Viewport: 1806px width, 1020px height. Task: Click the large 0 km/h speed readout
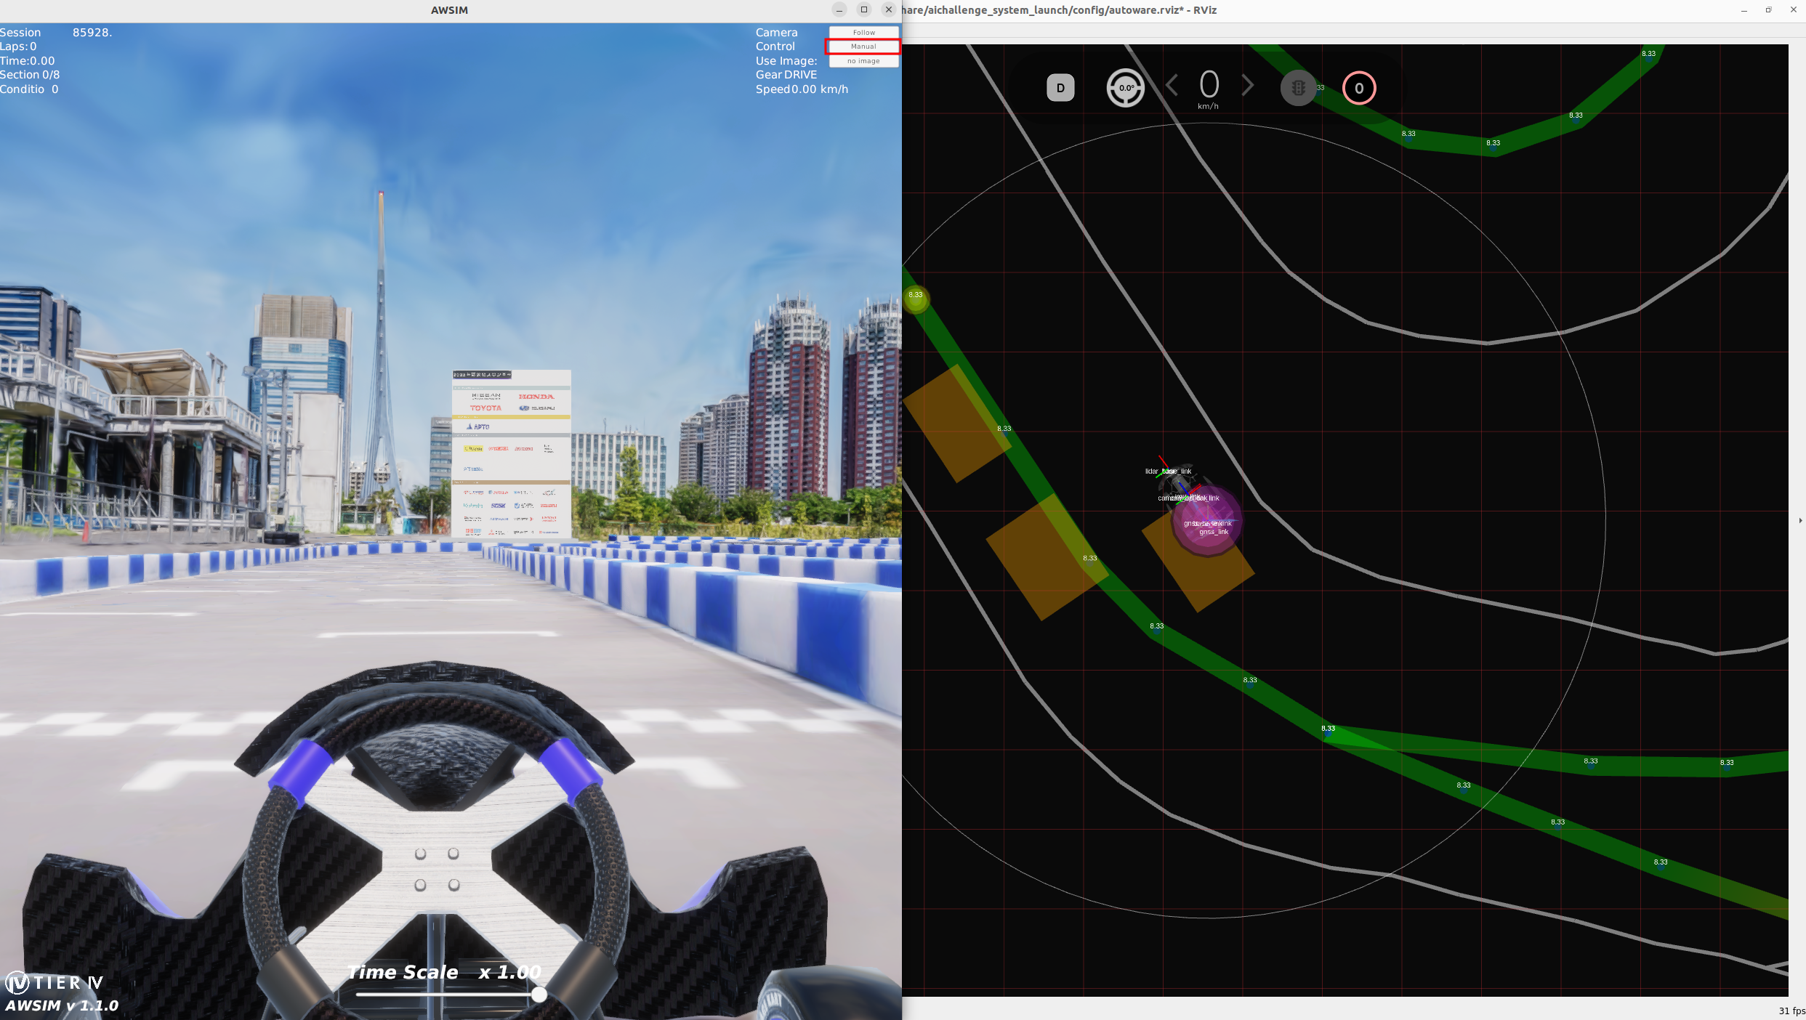click(x=1209, y=86)
